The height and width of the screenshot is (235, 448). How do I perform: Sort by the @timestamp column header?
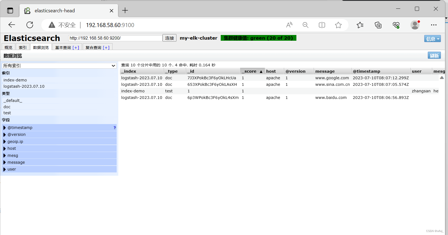tap(381, 71)
